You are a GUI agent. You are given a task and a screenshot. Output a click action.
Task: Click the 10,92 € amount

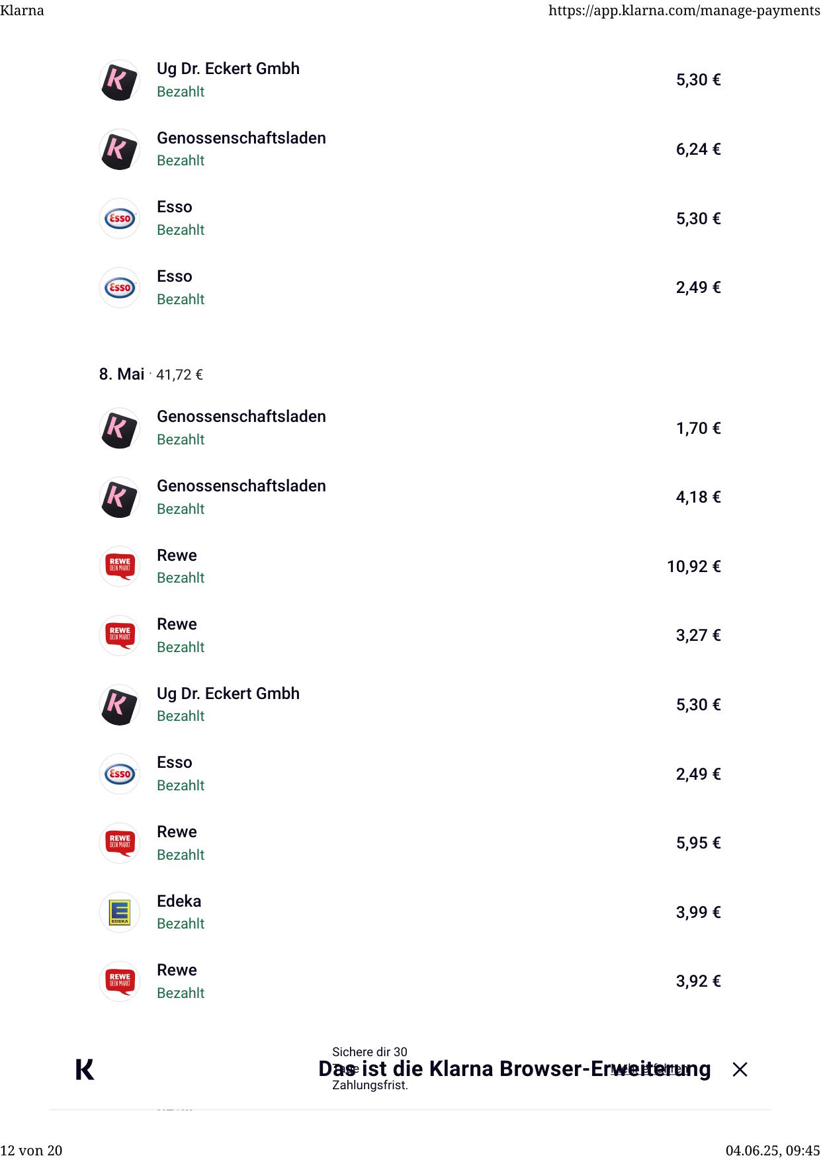pyautogui.click(x=693, y=567)
